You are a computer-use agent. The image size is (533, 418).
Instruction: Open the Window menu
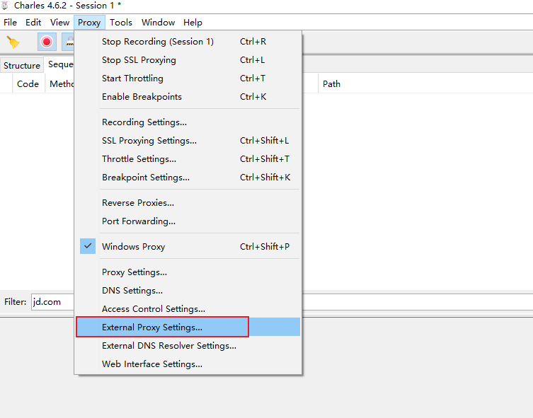click(x=158, y=23)
